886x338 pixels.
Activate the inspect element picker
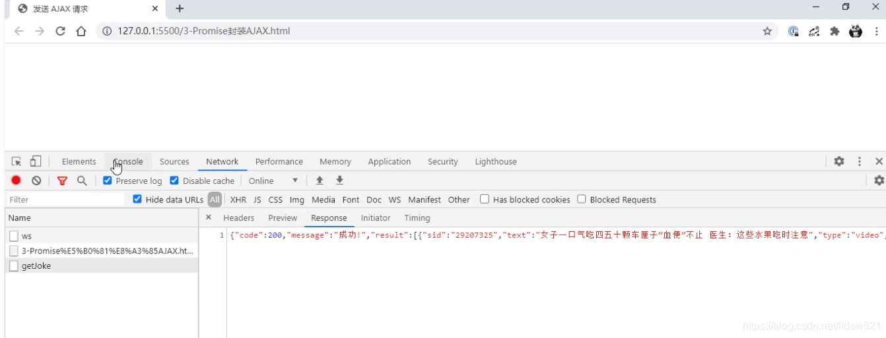coord(17,161)
